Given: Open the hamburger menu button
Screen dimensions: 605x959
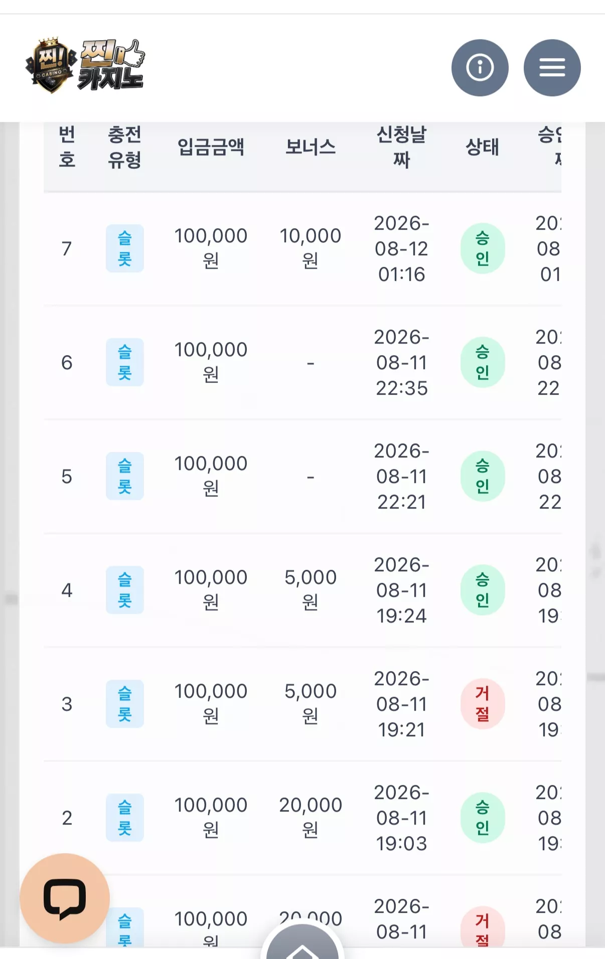Looking at the screenshot, I should coord(552,68).
